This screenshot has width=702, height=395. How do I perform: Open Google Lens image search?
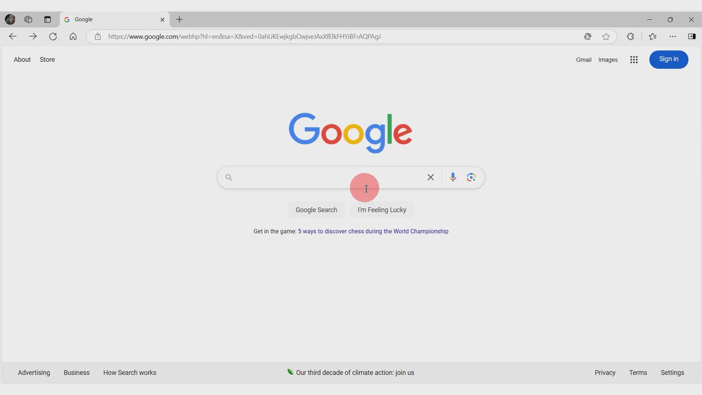click(471, 177)
